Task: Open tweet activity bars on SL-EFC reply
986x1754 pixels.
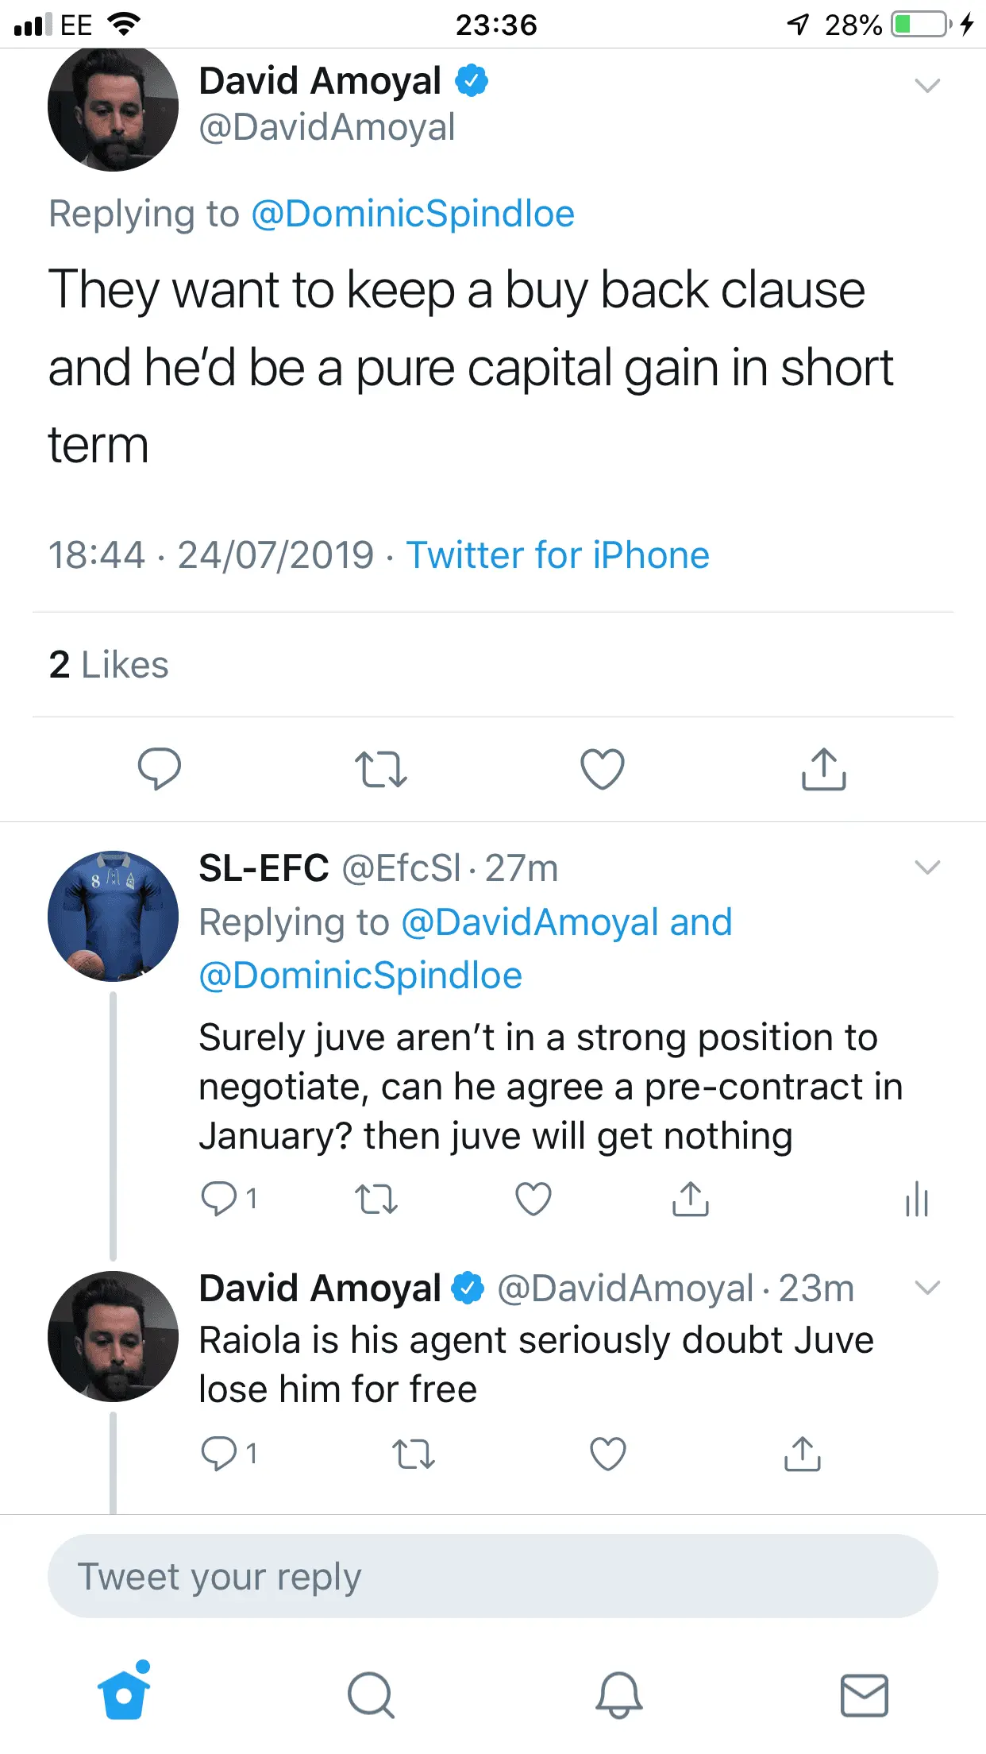Action: click(916, 1199)
